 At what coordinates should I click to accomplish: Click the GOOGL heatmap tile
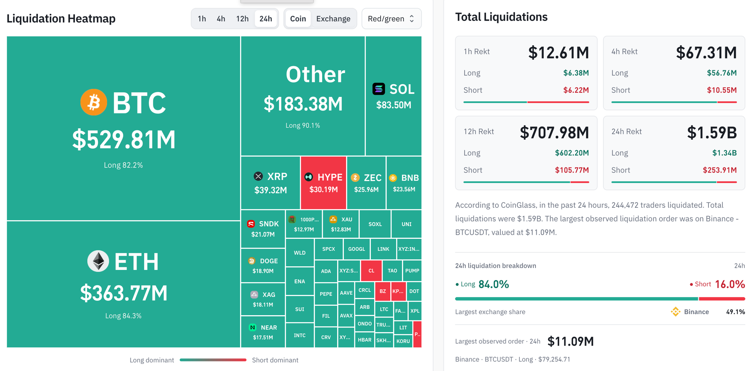pyautogui.click(x=356, y=249)
